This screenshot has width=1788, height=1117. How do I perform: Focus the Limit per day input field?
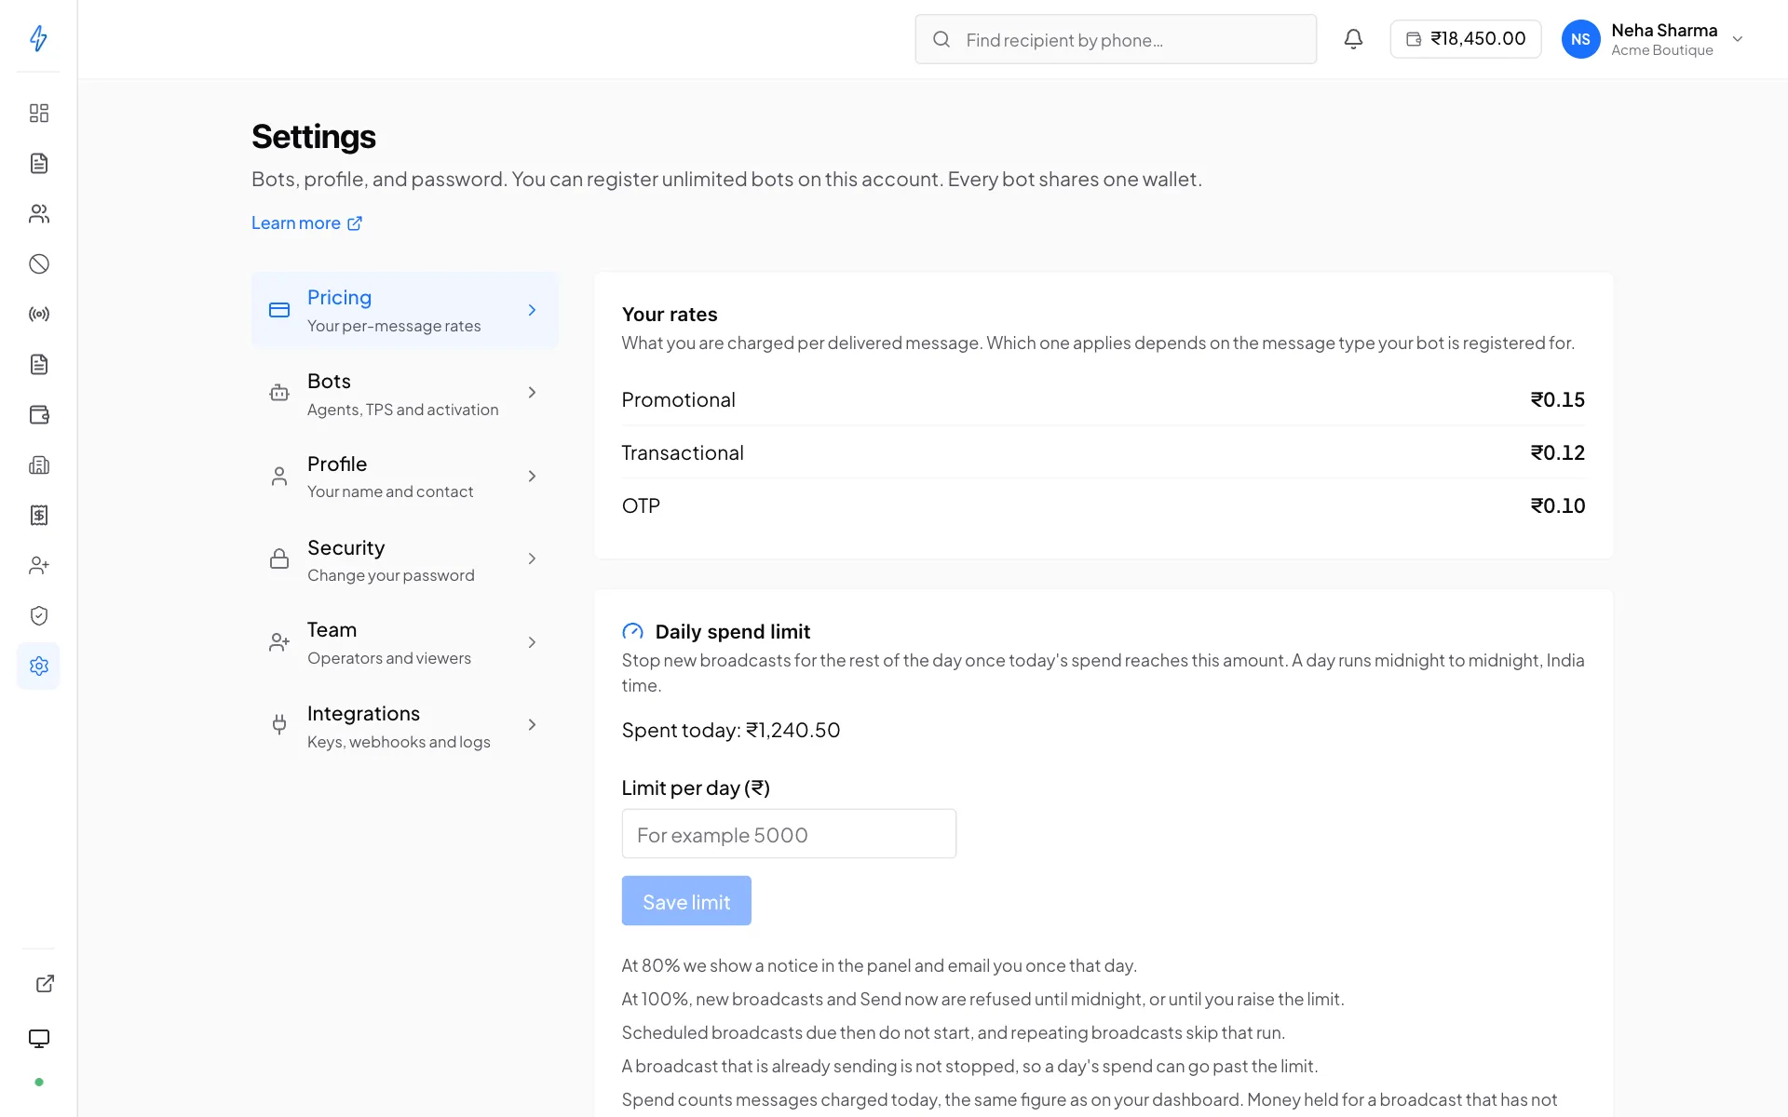point(789,834)
